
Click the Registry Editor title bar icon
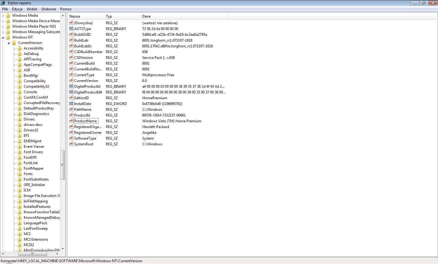[3, 3]
